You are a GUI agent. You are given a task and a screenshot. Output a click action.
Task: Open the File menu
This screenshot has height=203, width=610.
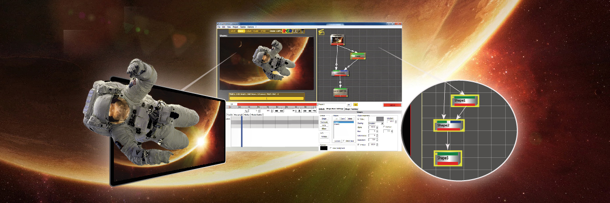click(x=219, y=27)
